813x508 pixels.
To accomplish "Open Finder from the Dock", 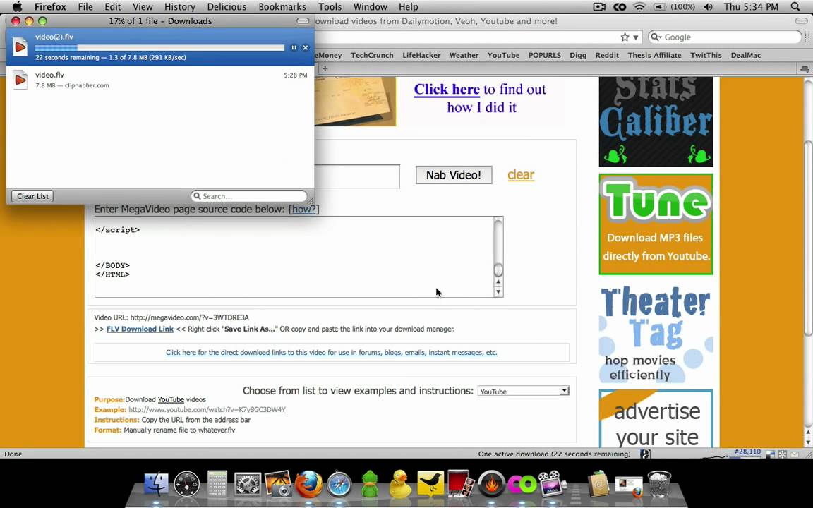I will (155, 485).
